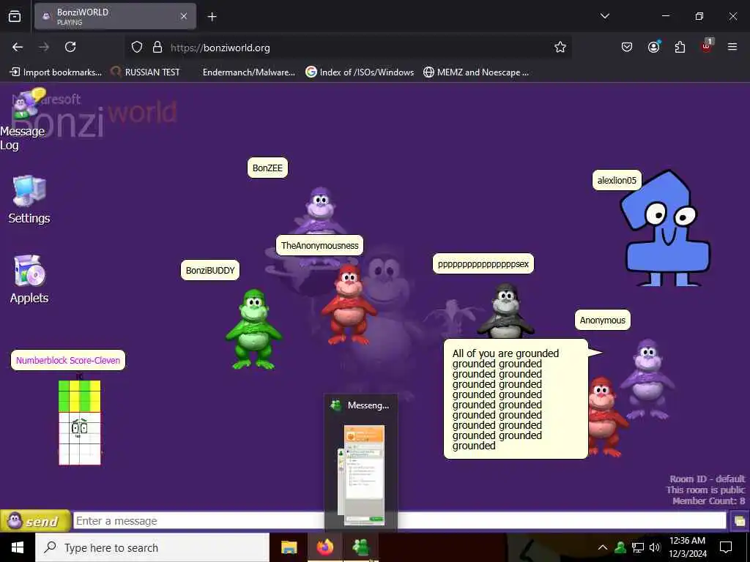The image size is (750, 562).
Task: Click the Firefox taskbar icon
Action: [x=324, y=547]
